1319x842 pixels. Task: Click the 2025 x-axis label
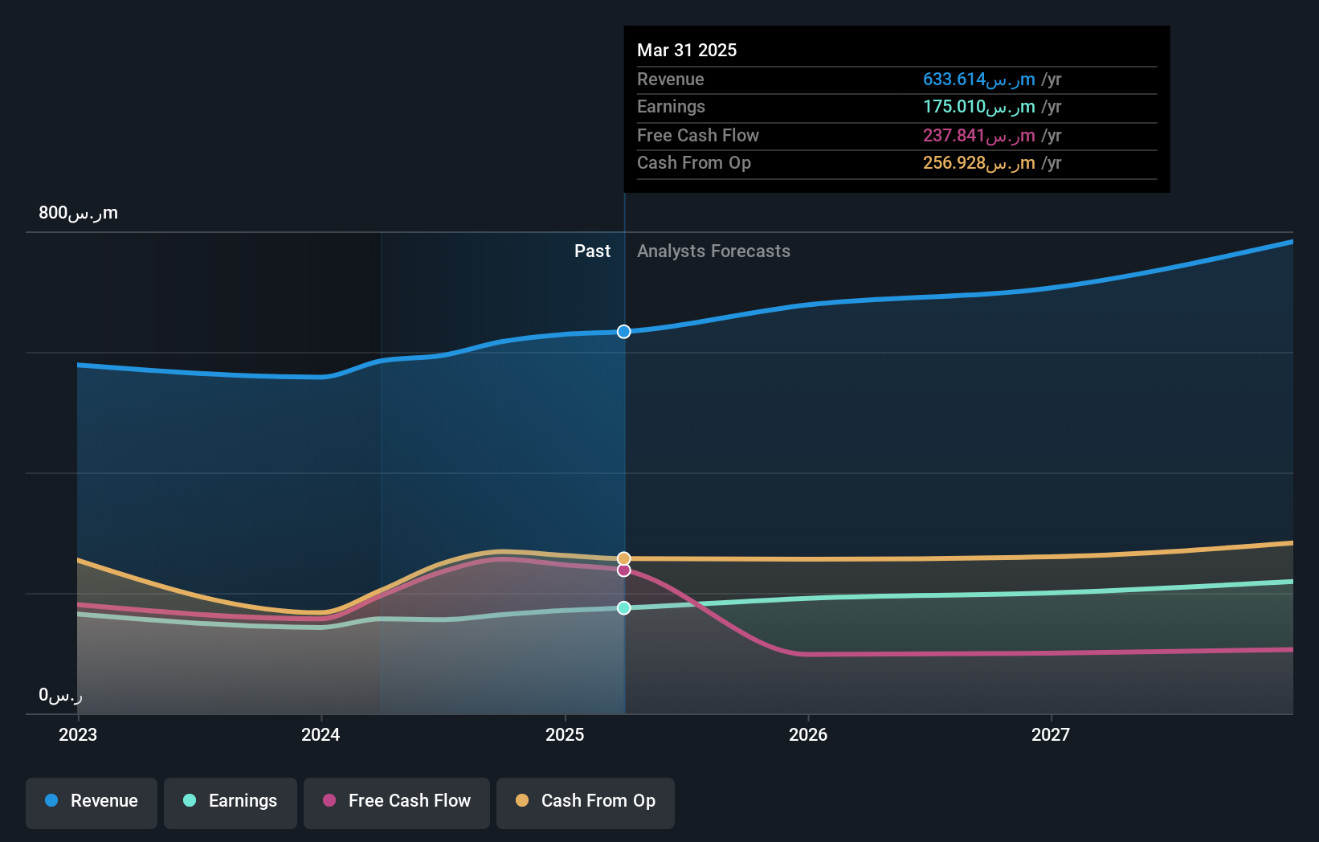tap(565, 734)
